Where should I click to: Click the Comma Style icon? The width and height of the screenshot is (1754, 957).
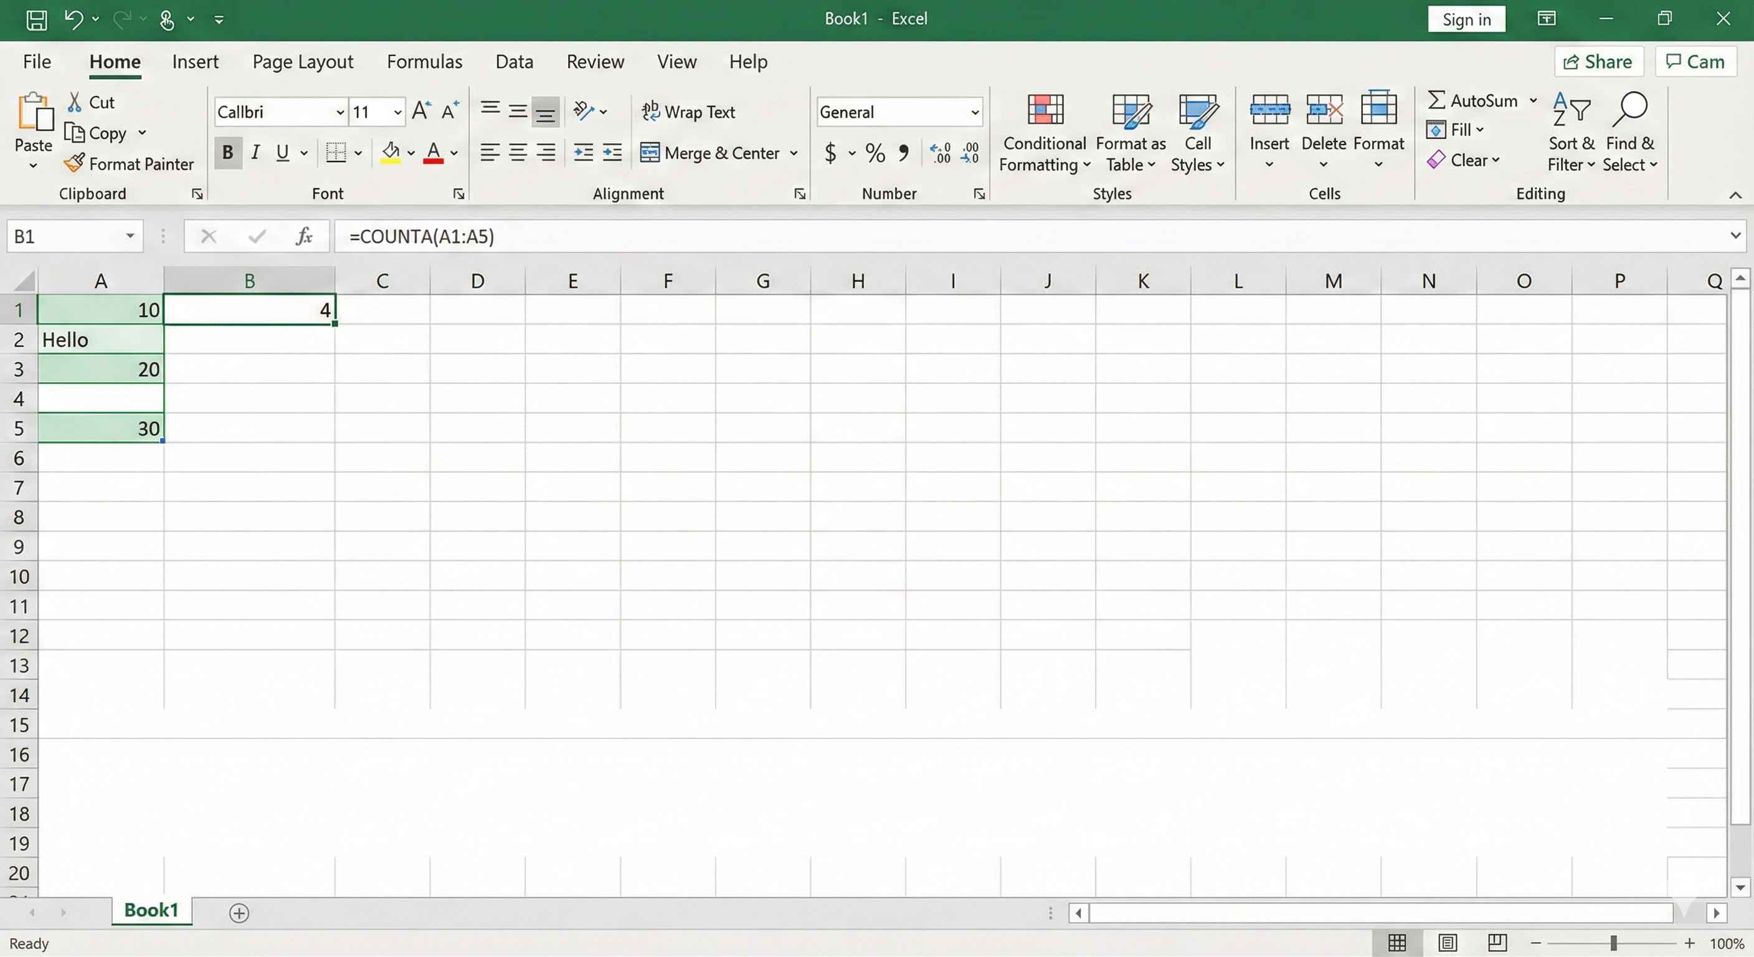tap(904, 153)
